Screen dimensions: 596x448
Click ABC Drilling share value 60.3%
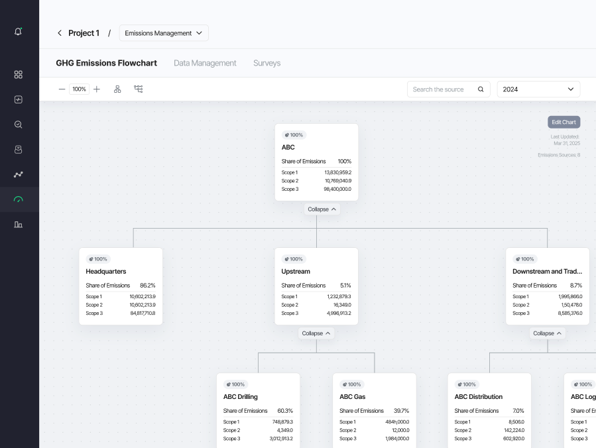coord(285,411)
